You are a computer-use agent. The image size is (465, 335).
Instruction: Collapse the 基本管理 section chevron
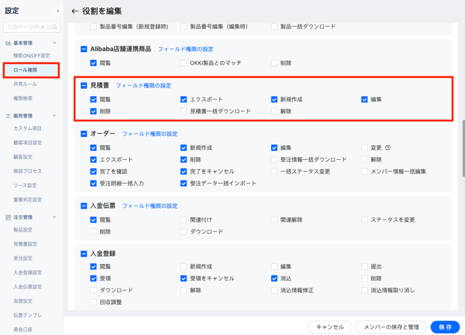[54, 43]
